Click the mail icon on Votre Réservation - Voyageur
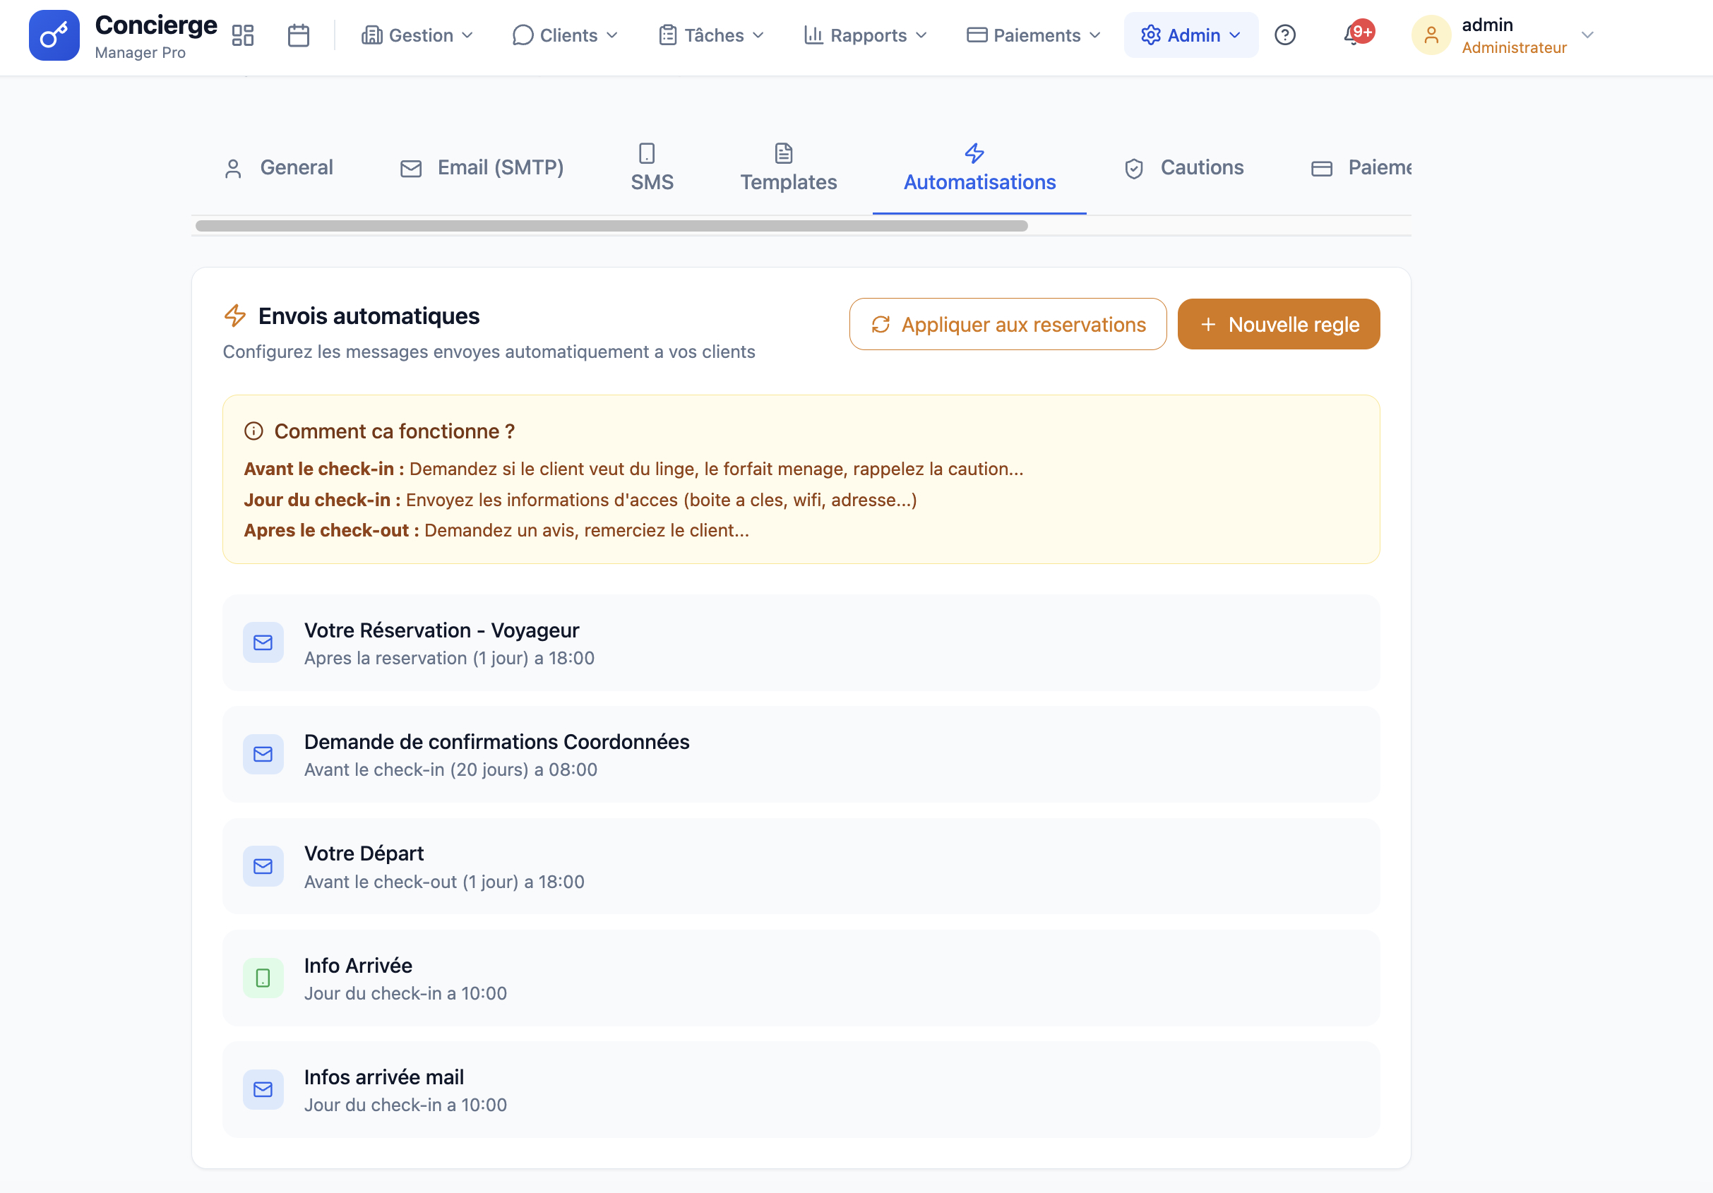The width and height of the screenshot is (1713, 1193). coord(263,642)
